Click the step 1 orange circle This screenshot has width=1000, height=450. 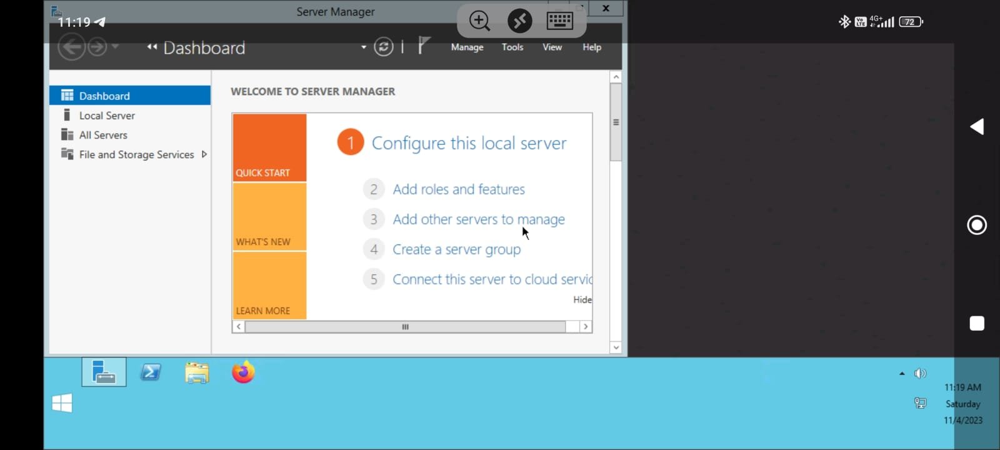351,142
